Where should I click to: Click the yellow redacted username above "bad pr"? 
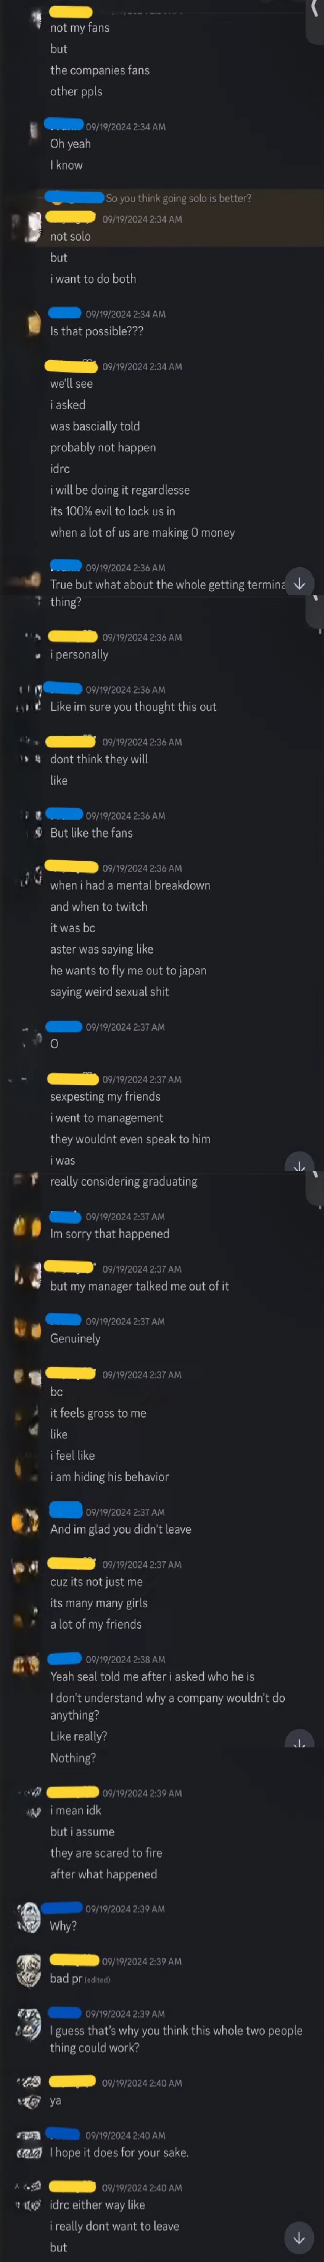[74, 1959]
